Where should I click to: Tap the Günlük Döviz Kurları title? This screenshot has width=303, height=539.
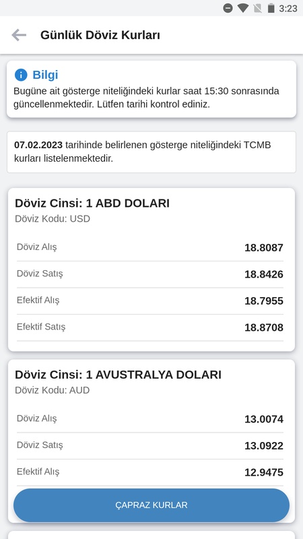point(100,35)
